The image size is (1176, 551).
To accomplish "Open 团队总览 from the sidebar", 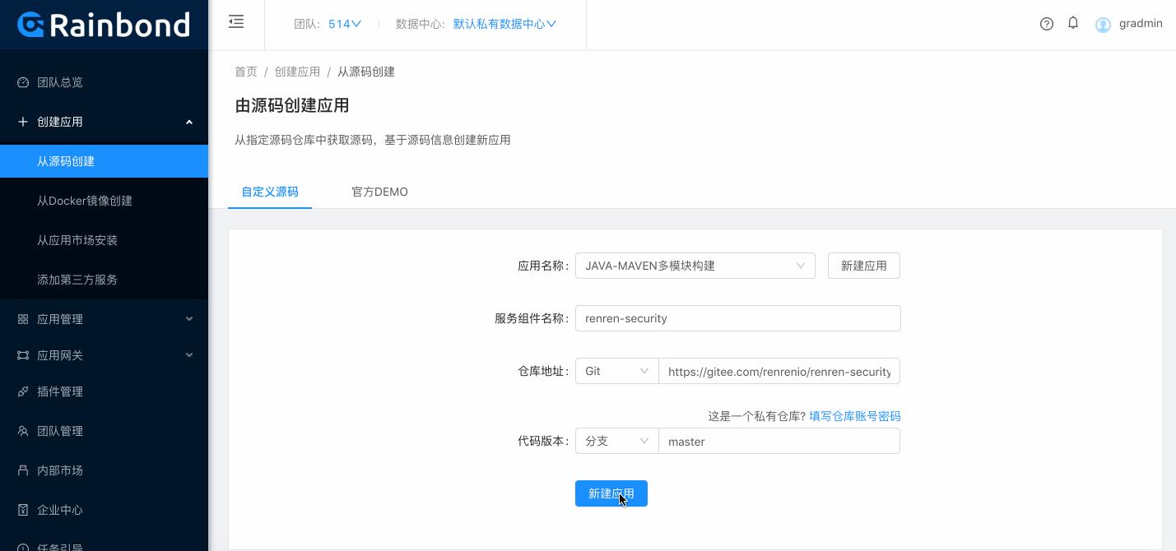I will (x=61, y=82).
